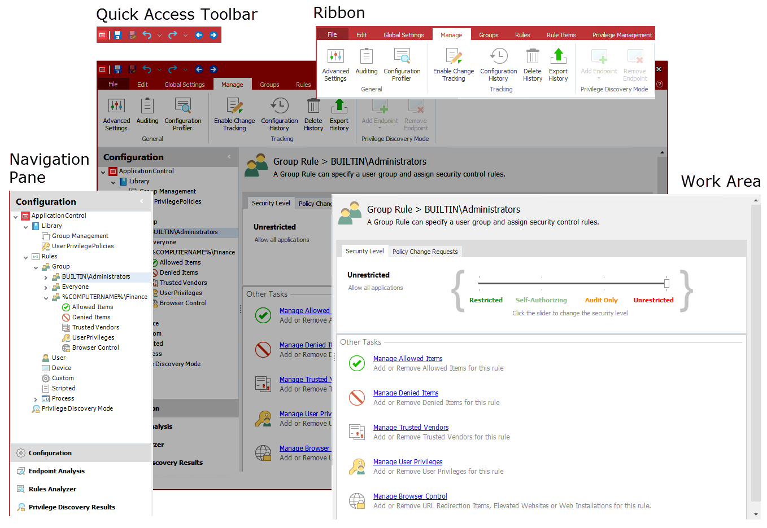Click Undo arrow in Quick Access Toolbar callout
The image size is (767, 528).
click(x=147, y=35)
